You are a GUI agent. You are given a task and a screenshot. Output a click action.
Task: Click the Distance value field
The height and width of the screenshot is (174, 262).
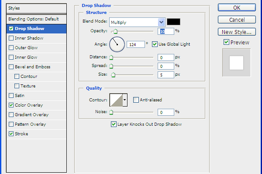tap(166, 57)
